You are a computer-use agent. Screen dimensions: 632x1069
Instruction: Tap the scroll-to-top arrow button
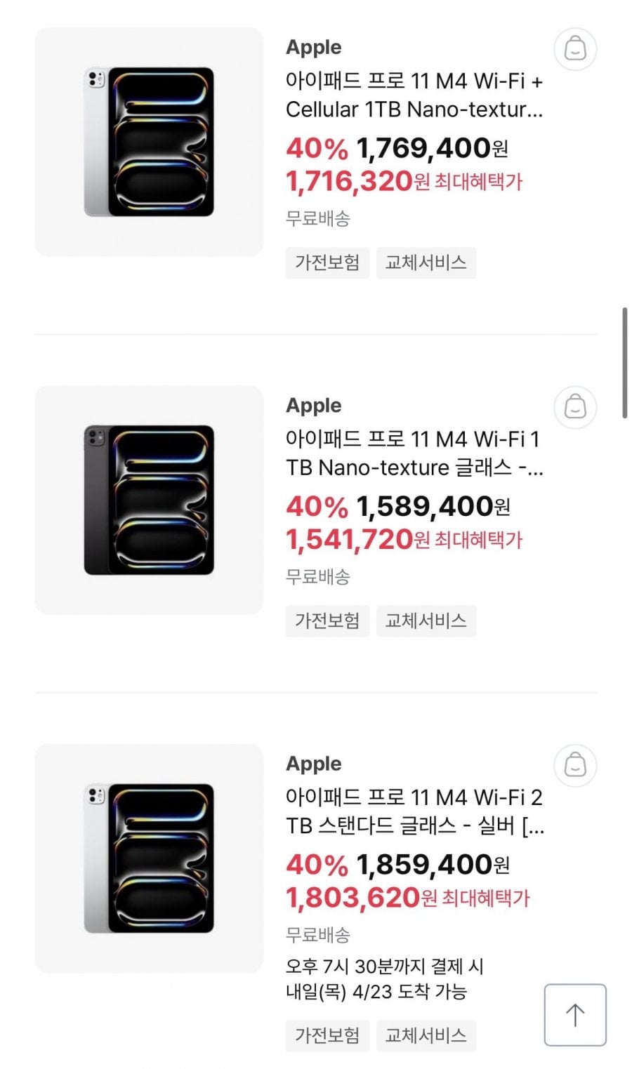tap(575, 1015)
